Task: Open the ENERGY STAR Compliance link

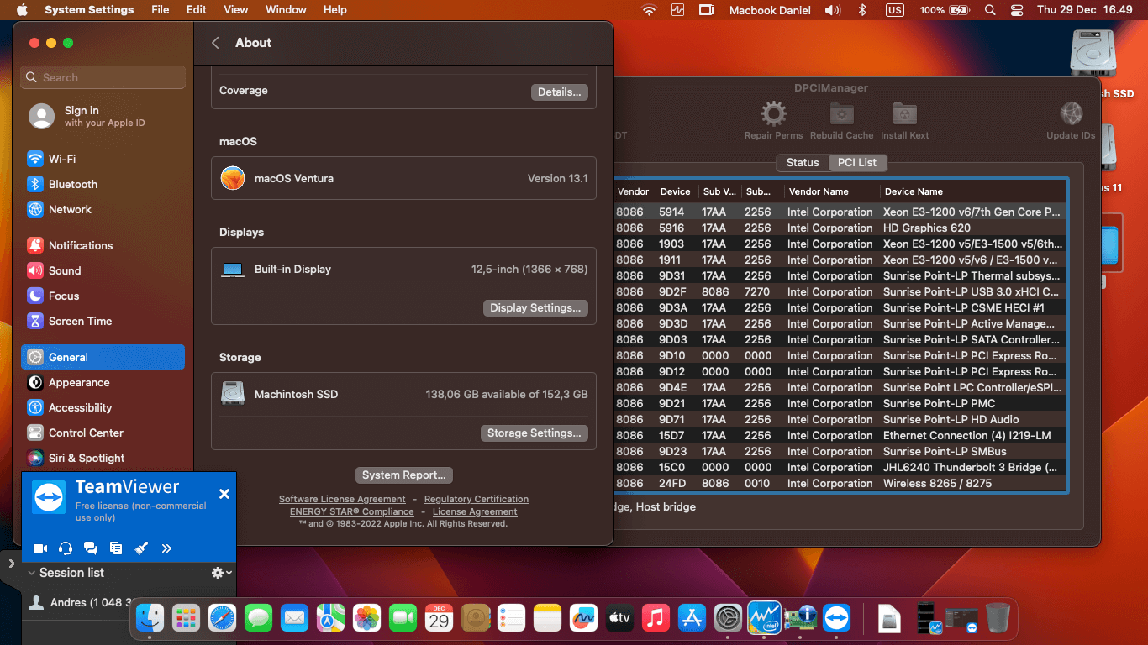Action: (352, 511)
